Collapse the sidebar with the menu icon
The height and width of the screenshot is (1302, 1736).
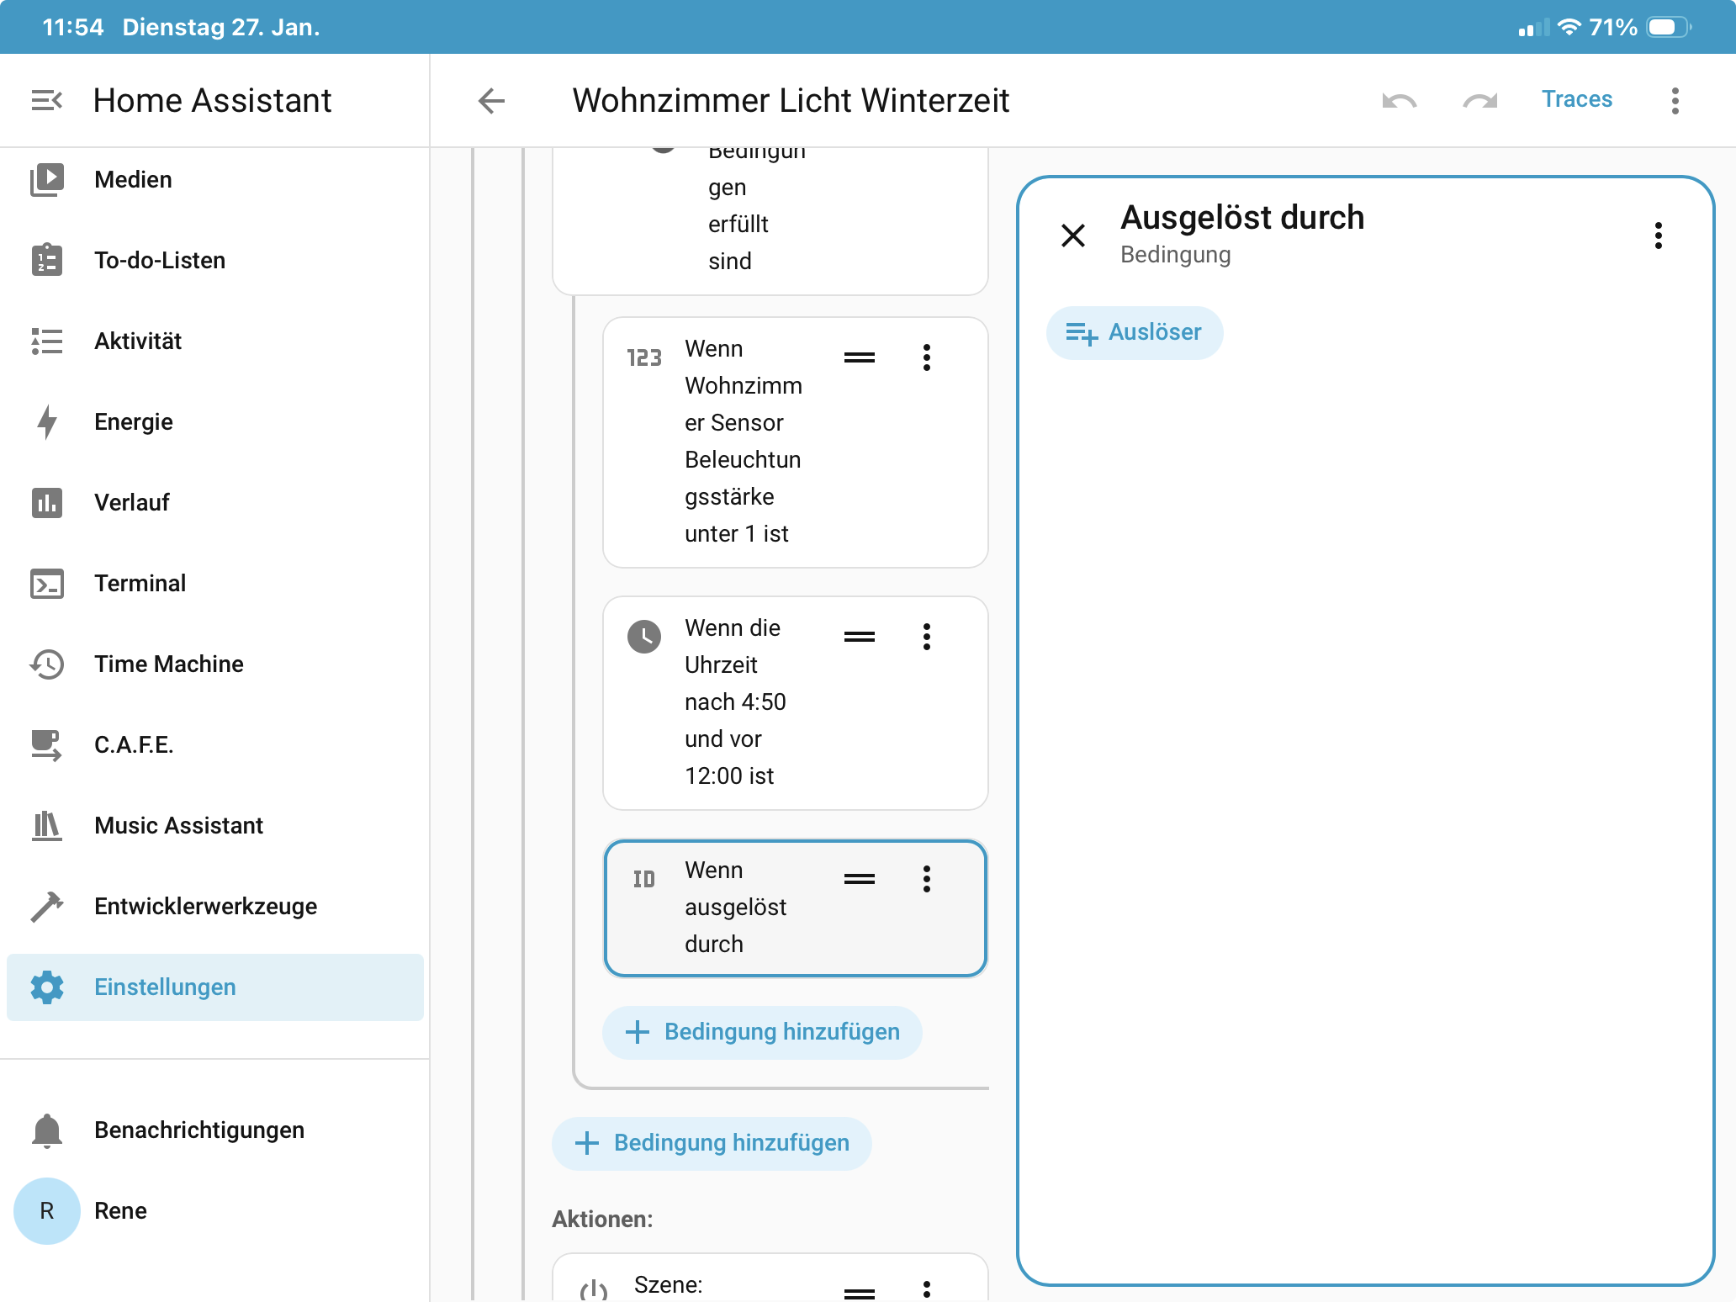point(46,101)
